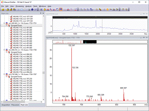Collapse the m/z 895.761 scans 1734-1750 node
Screen dimensions: 149x111
click(4, 50)
